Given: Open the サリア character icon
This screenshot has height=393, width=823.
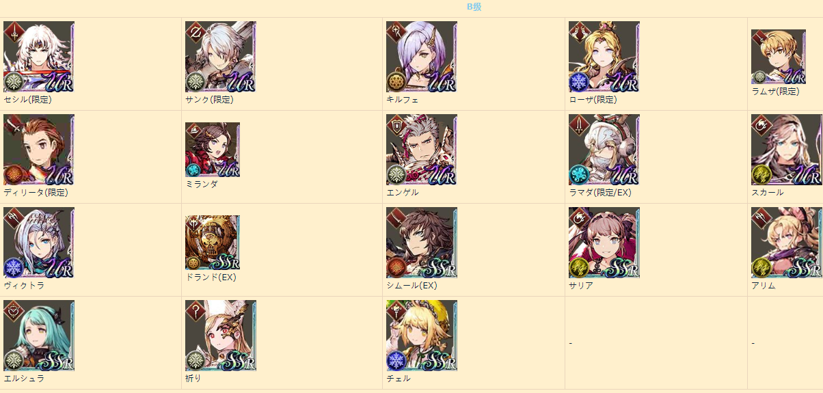Looking at the screenshot, I should [x=604, y=243].
